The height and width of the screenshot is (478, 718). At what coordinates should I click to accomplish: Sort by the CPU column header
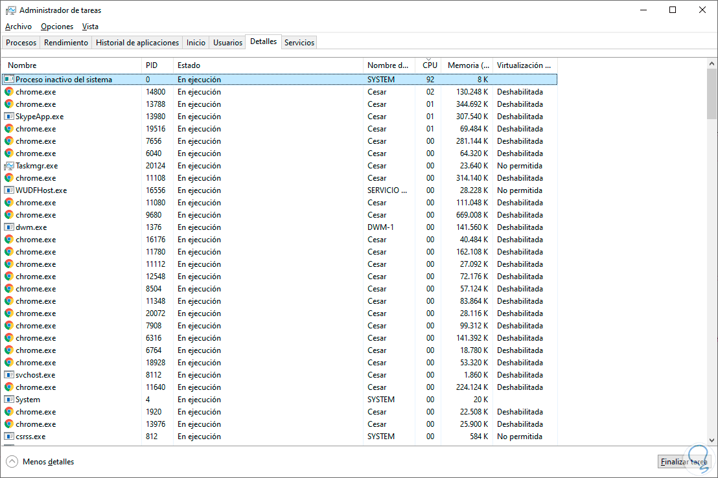coord(428,65)
